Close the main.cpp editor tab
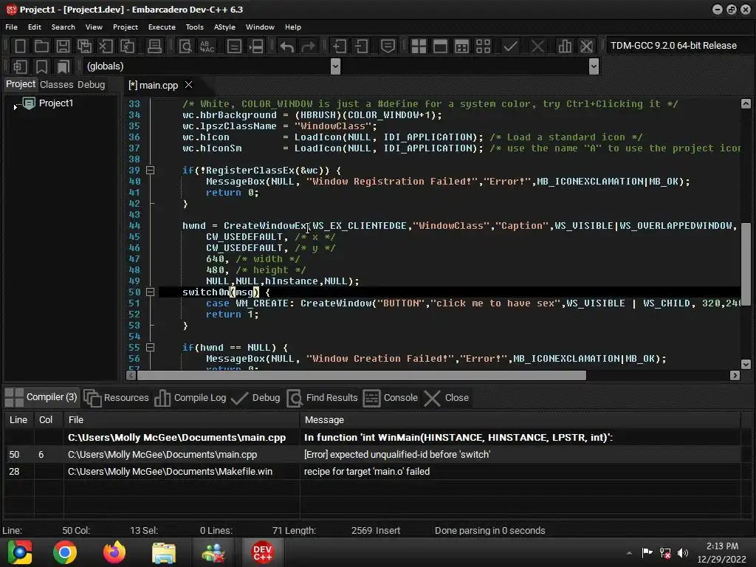The width and height of the screenshot is (756, 567). pyautogui.click(x=188, y=85)
